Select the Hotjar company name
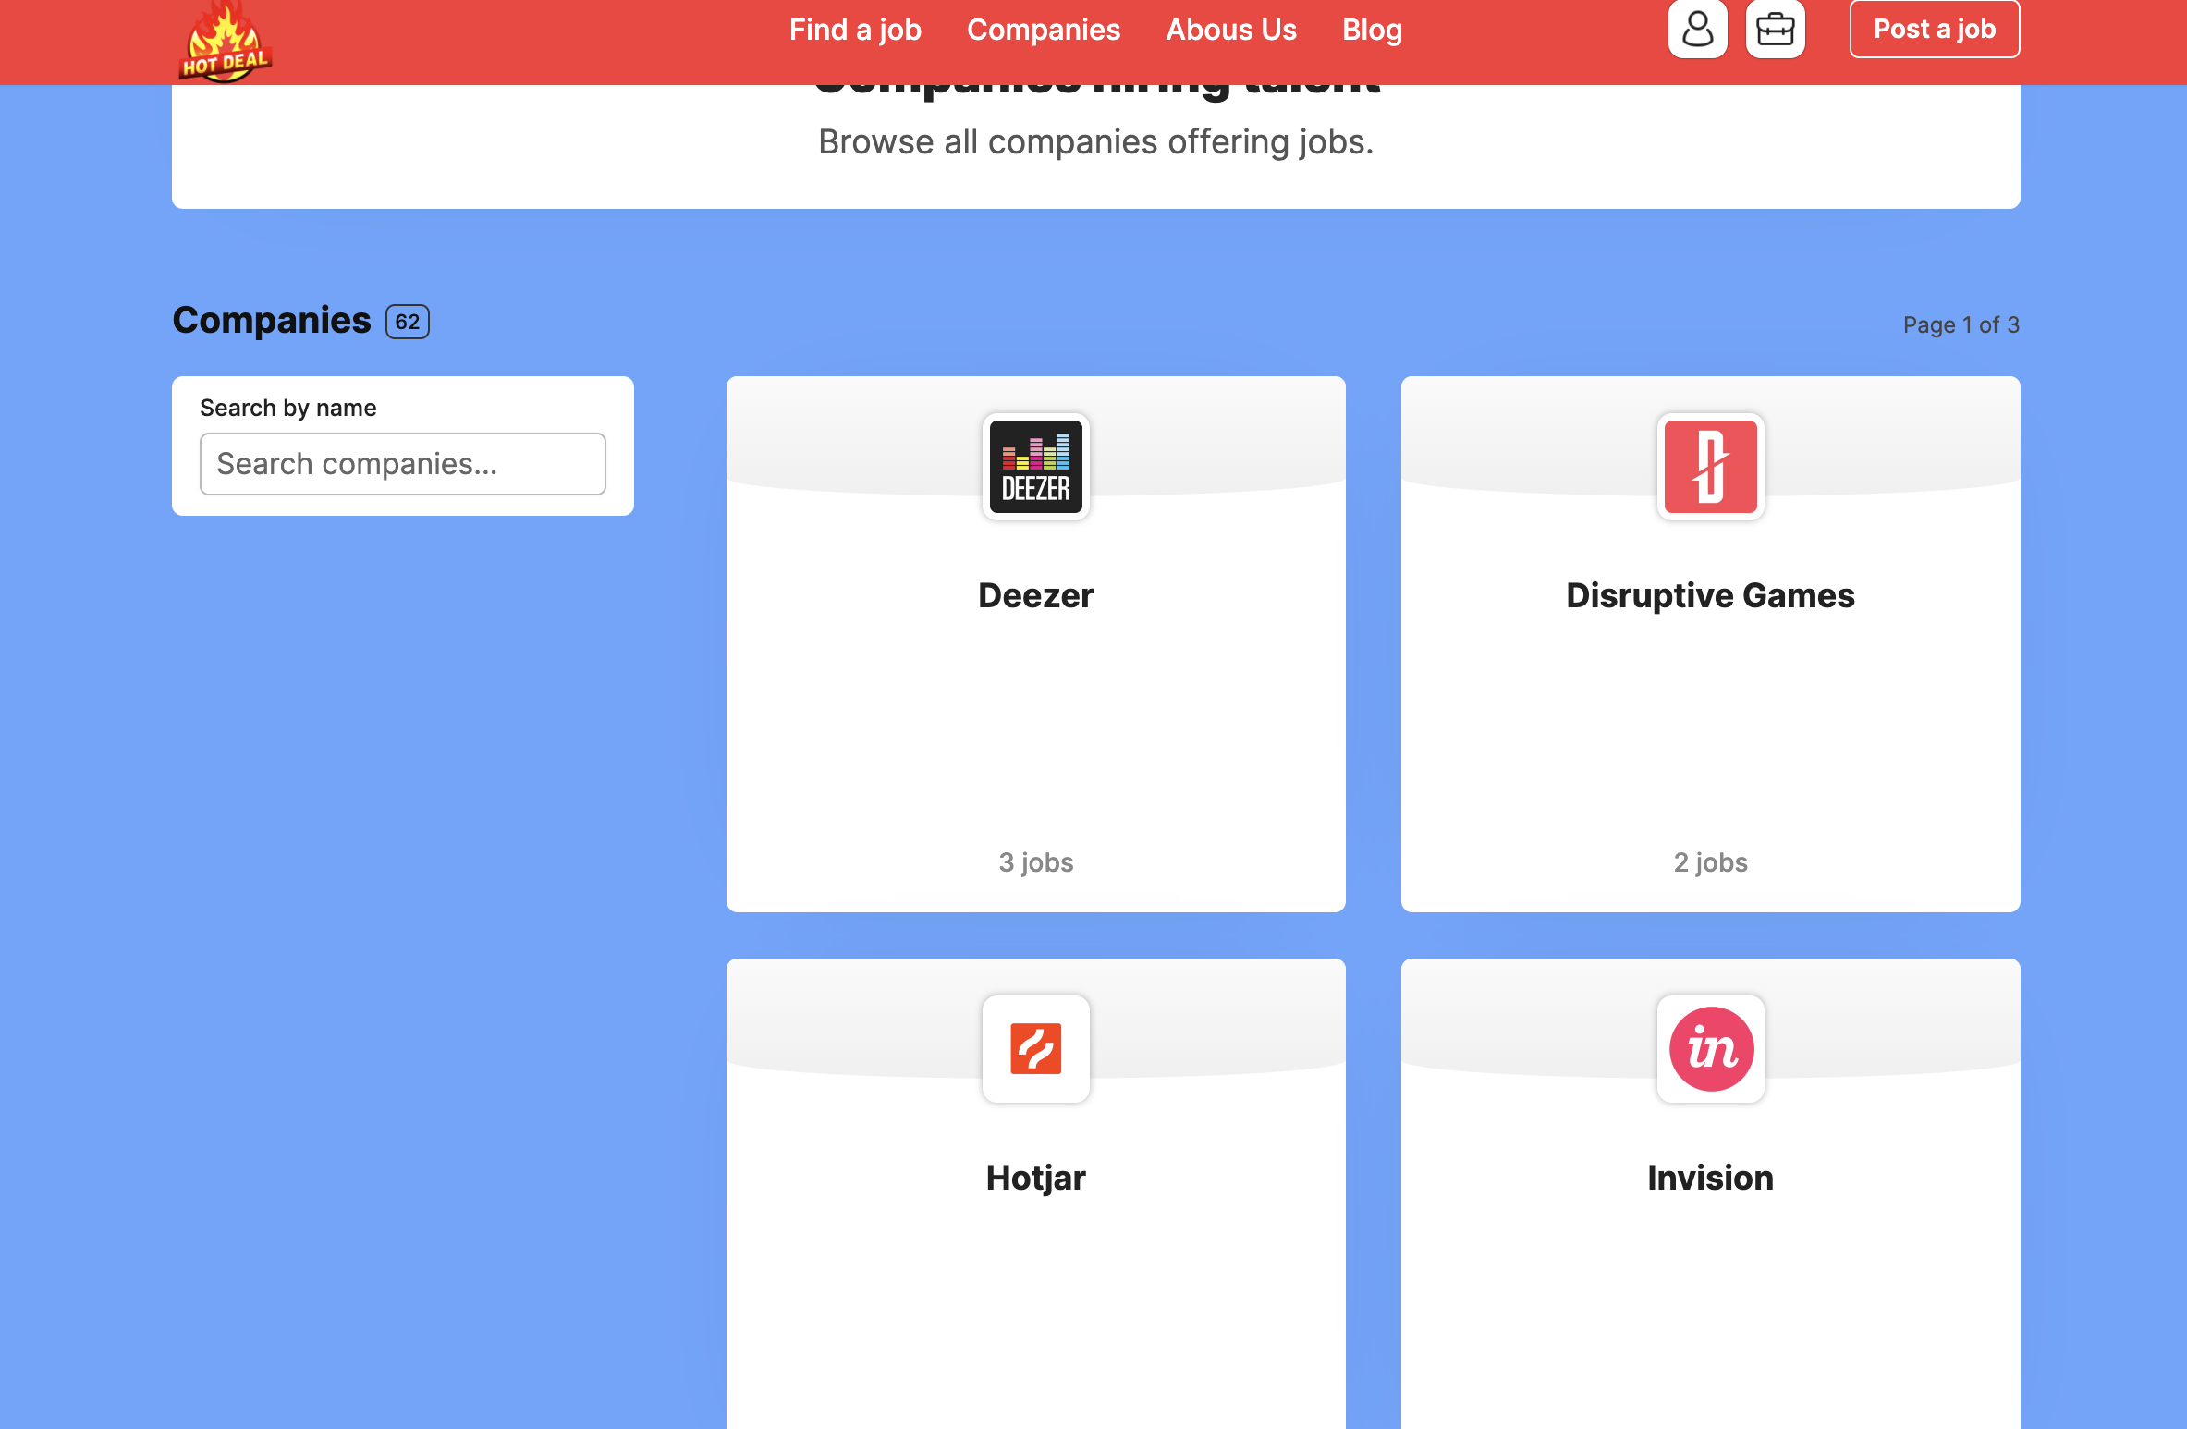 pos(1035,1178)
